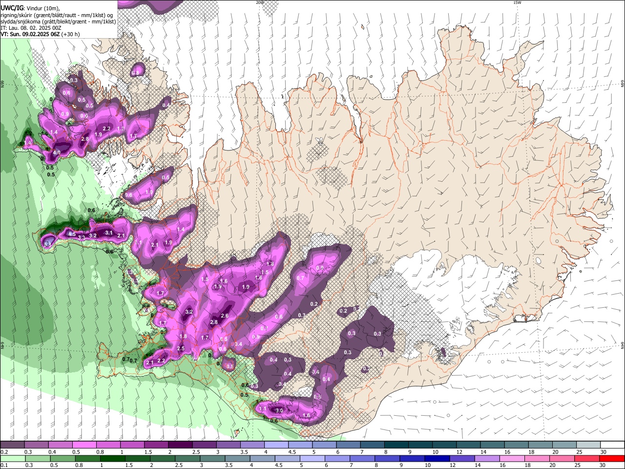Click the 3.0 precipitation value near south coast
625x469 pixels.
tap(279, 411)
